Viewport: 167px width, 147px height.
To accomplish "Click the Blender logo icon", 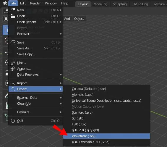I will pos(5,3).
